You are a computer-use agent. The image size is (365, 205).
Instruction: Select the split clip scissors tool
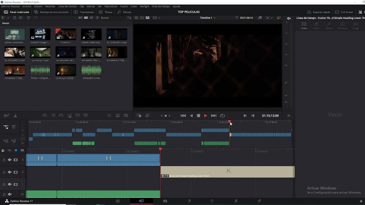(x=15, y=116)
